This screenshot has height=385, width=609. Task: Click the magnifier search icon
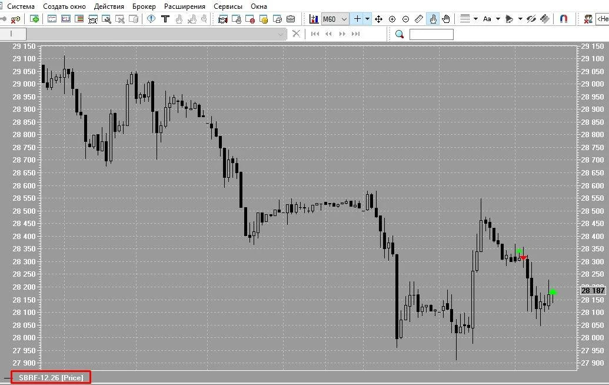(x=400, y=34)
